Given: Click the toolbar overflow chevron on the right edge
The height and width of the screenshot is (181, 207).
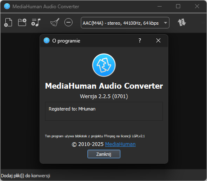Looking at the screenshot, I should coord(203,23).
